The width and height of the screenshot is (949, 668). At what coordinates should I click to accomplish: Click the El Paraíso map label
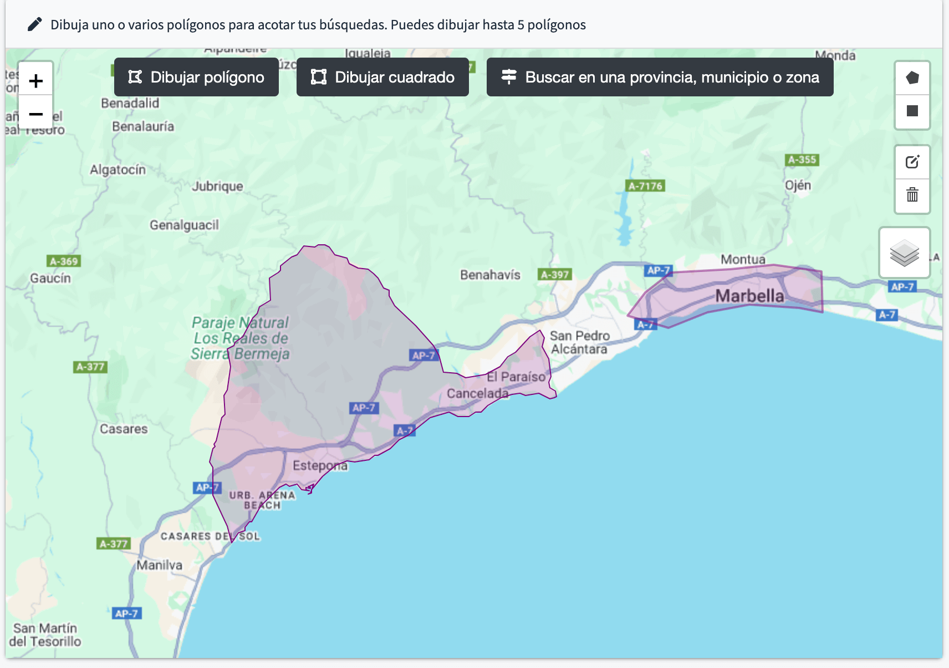pos(516,377)
